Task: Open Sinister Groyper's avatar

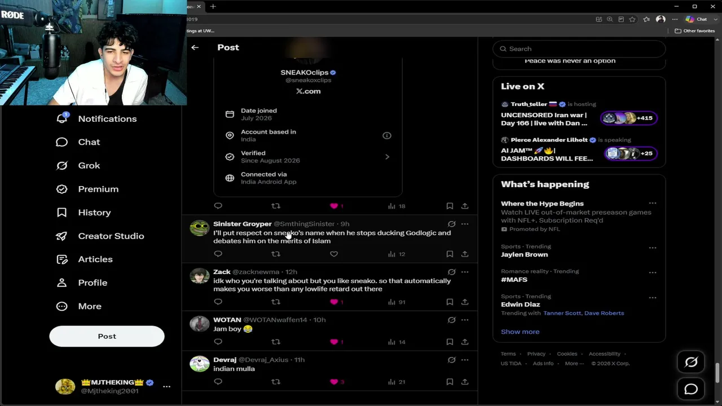Action: point(199,228)
